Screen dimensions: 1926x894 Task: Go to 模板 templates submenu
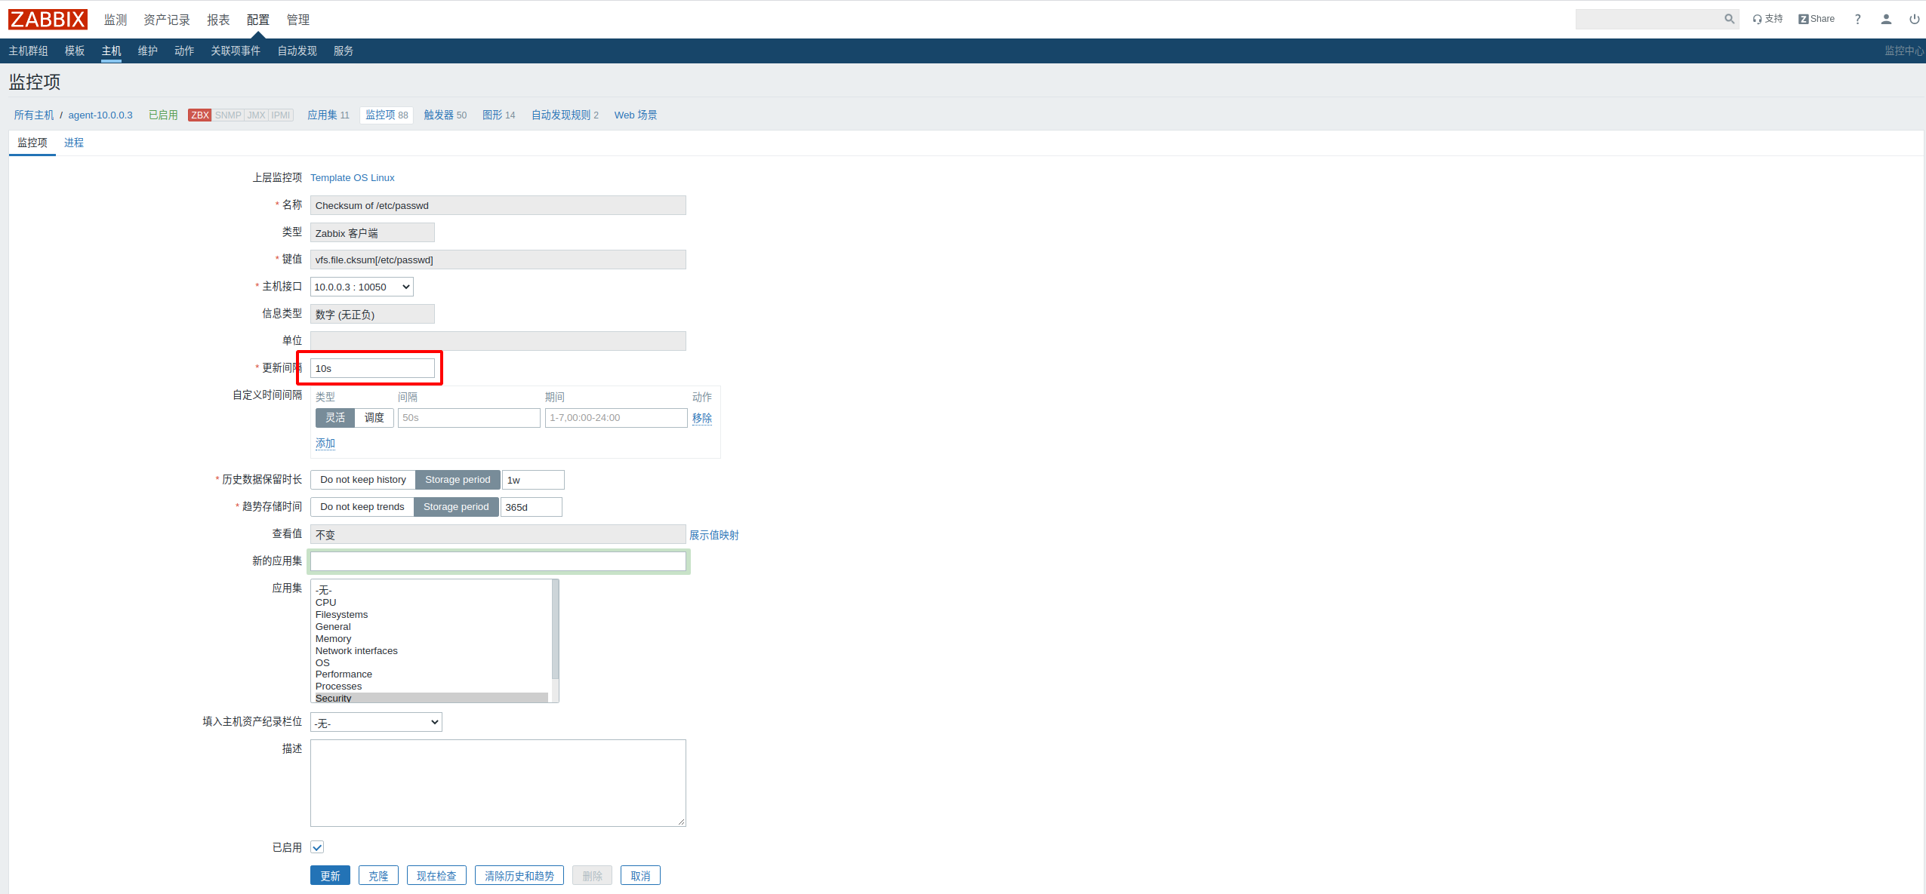coord(75,51)
